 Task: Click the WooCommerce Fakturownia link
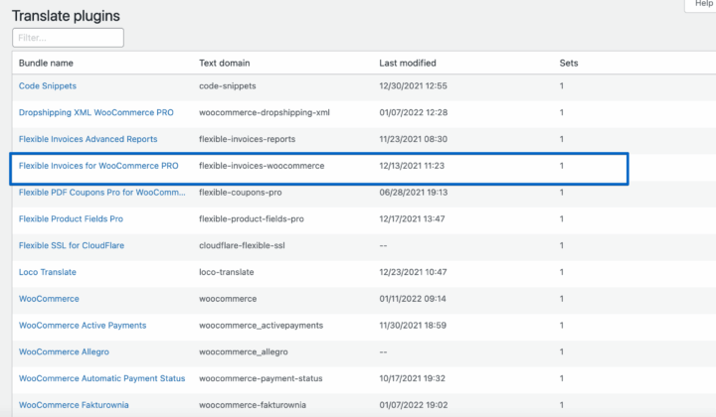74,404
